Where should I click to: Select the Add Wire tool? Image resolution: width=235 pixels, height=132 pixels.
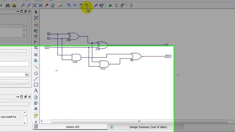36,25
